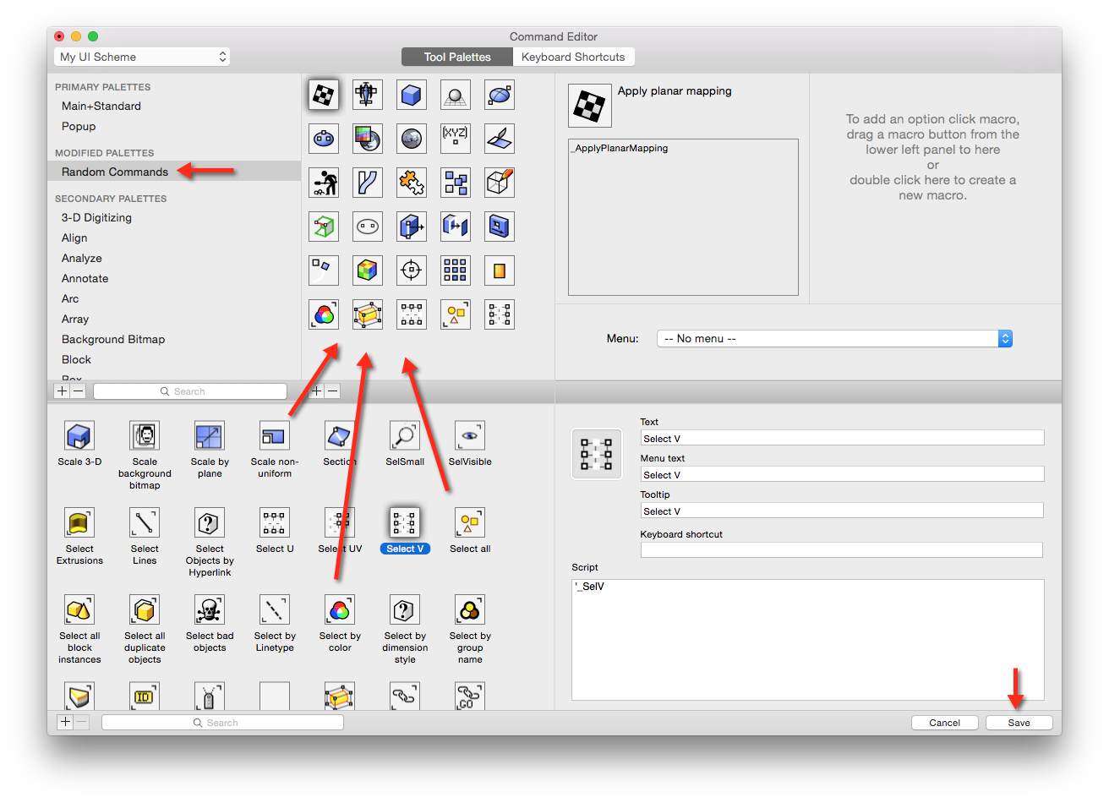Click the multicolored rainbow cube palette icon
Viewport: 1109px width, 803px height.
click(368, 270)
